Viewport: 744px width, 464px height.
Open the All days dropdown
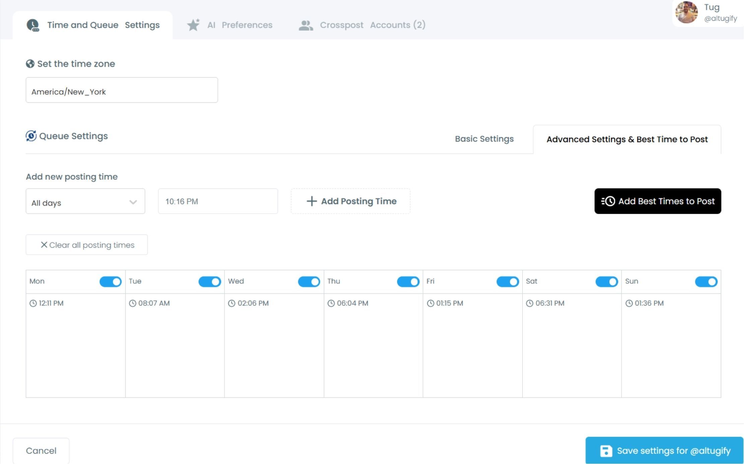click(85, 201)
